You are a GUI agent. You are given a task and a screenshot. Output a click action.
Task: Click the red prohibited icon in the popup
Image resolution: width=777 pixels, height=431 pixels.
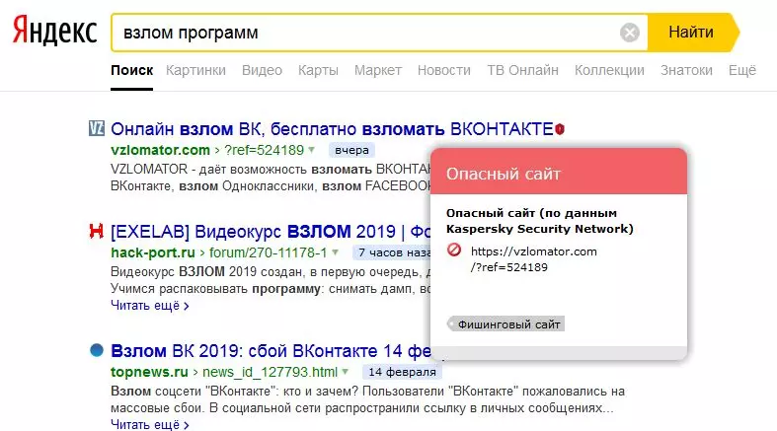pos(455,251)
